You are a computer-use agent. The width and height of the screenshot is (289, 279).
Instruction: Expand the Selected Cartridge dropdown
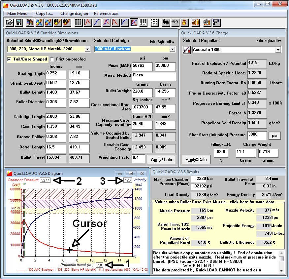172,49
